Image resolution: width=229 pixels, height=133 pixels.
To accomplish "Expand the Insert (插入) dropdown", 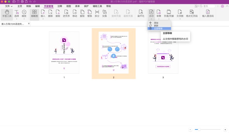I will tap(43, 19).
